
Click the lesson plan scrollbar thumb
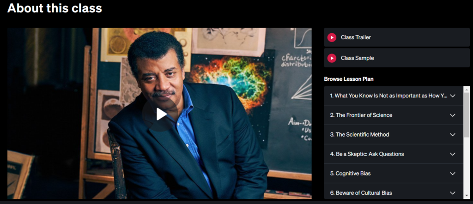[467, 114]
